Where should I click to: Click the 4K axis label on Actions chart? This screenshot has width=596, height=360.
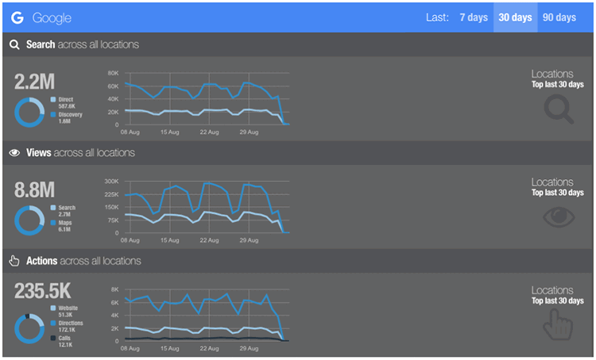pos(114,316)
